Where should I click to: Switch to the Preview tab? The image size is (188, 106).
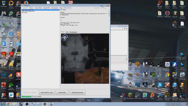click(x=63, y=32)
